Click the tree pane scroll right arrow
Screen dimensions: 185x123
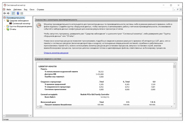31,116
